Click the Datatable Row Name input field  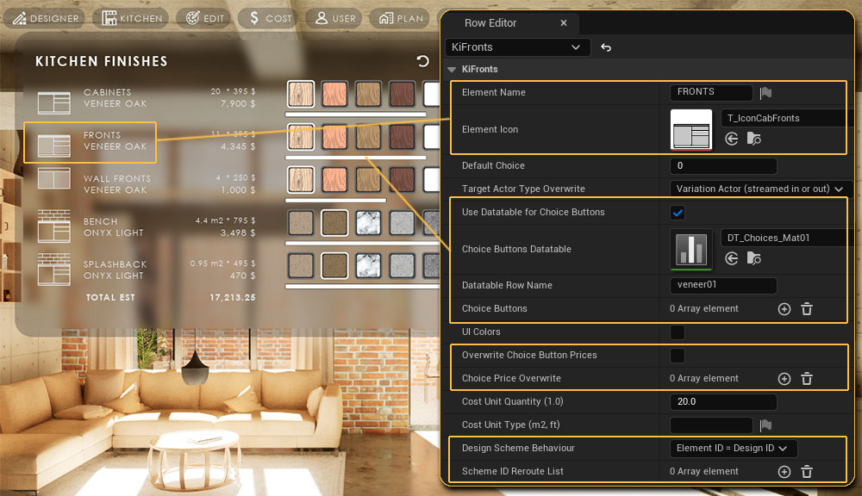click(722, 286)
